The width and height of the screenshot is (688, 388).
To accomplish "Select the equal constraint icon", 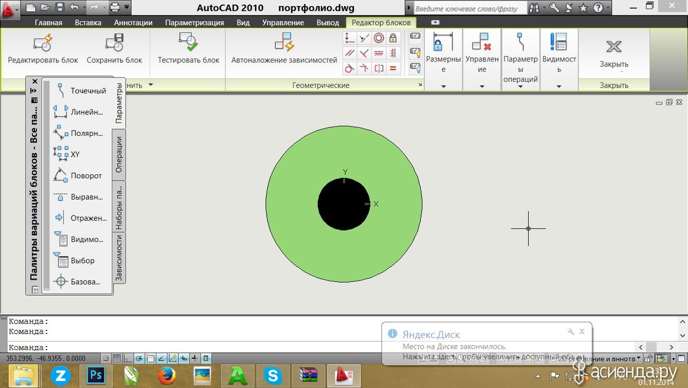I will pyautogui.click(x=393, y=69).
